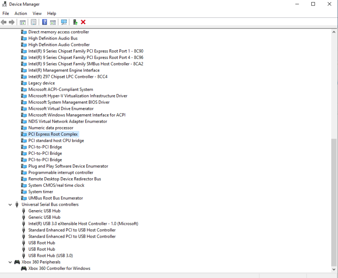The image size is (338, 278).
Task: Open the File menu
Action: point(6,13)
